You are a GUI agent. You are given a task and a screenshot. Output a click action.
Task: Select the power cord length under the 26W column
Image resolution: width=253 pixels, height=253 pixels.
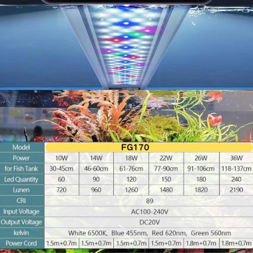(201, 243)
